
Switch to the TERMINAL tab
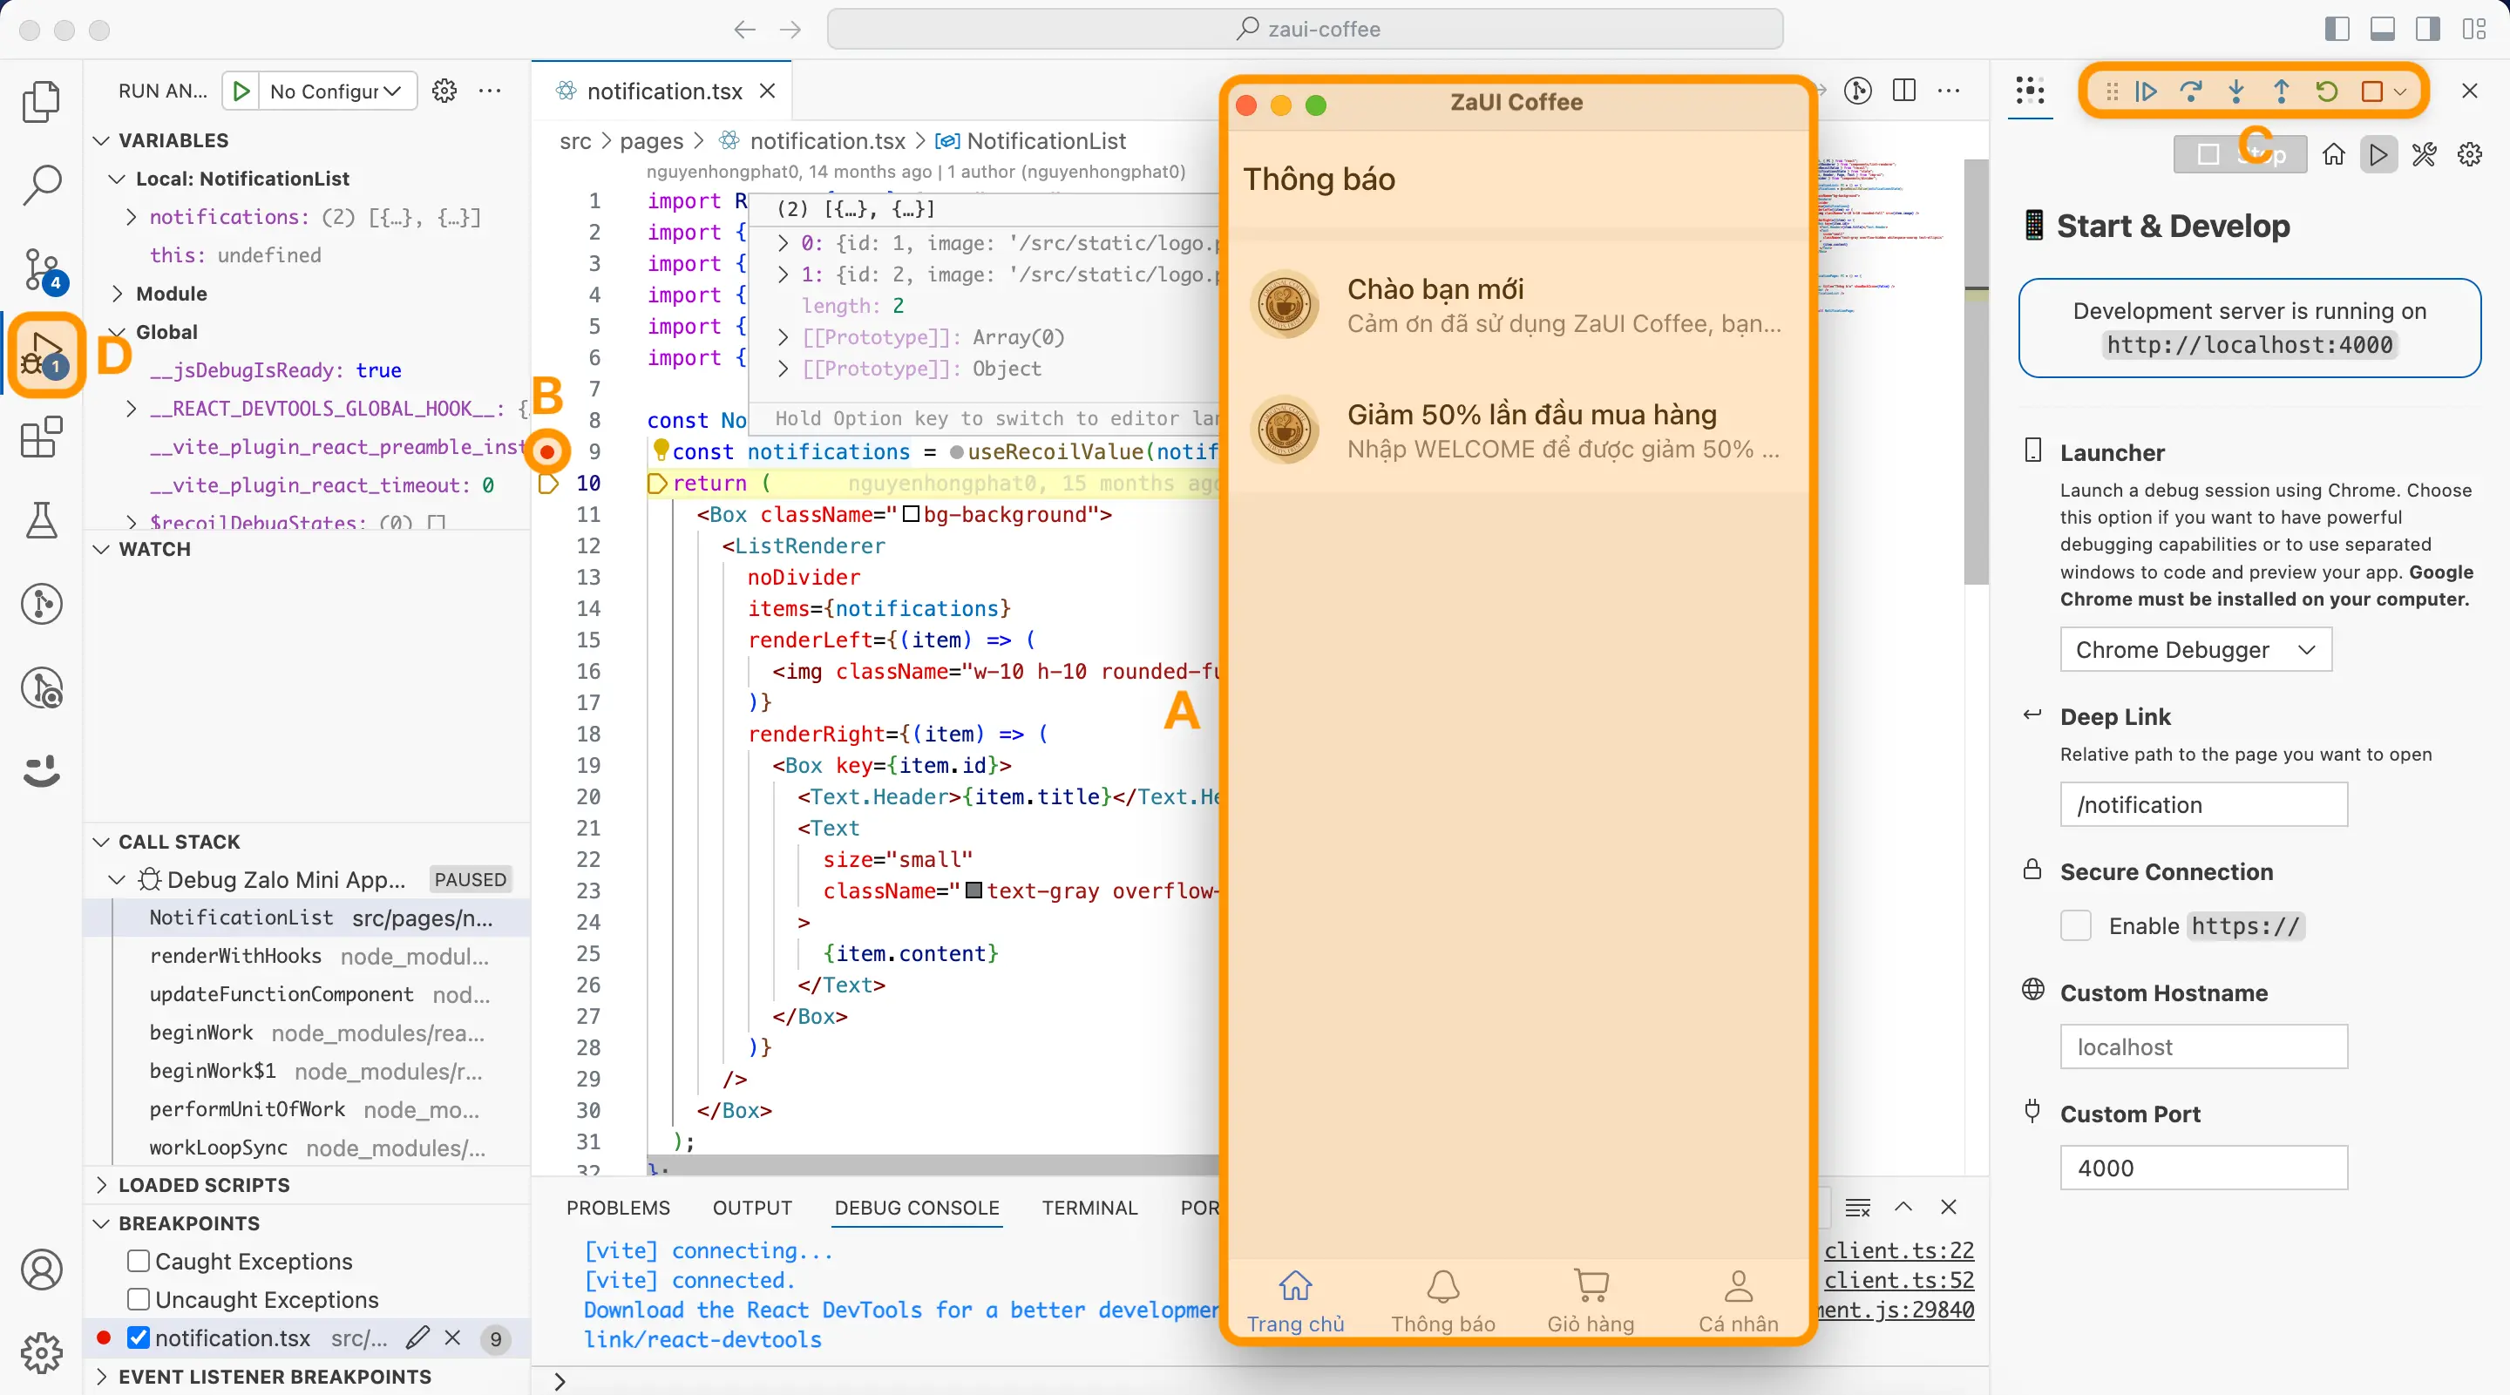(x=1089, y=1208)
